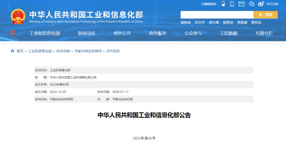Click the site title 中华人民共和国工业和信息化部
Viewport: 286px width, 145px height.
[x=86, y=15]
